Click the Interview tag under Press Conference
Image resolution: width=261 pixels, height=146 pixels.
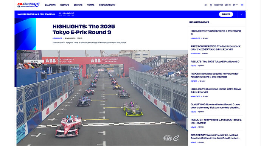point(195,54)
